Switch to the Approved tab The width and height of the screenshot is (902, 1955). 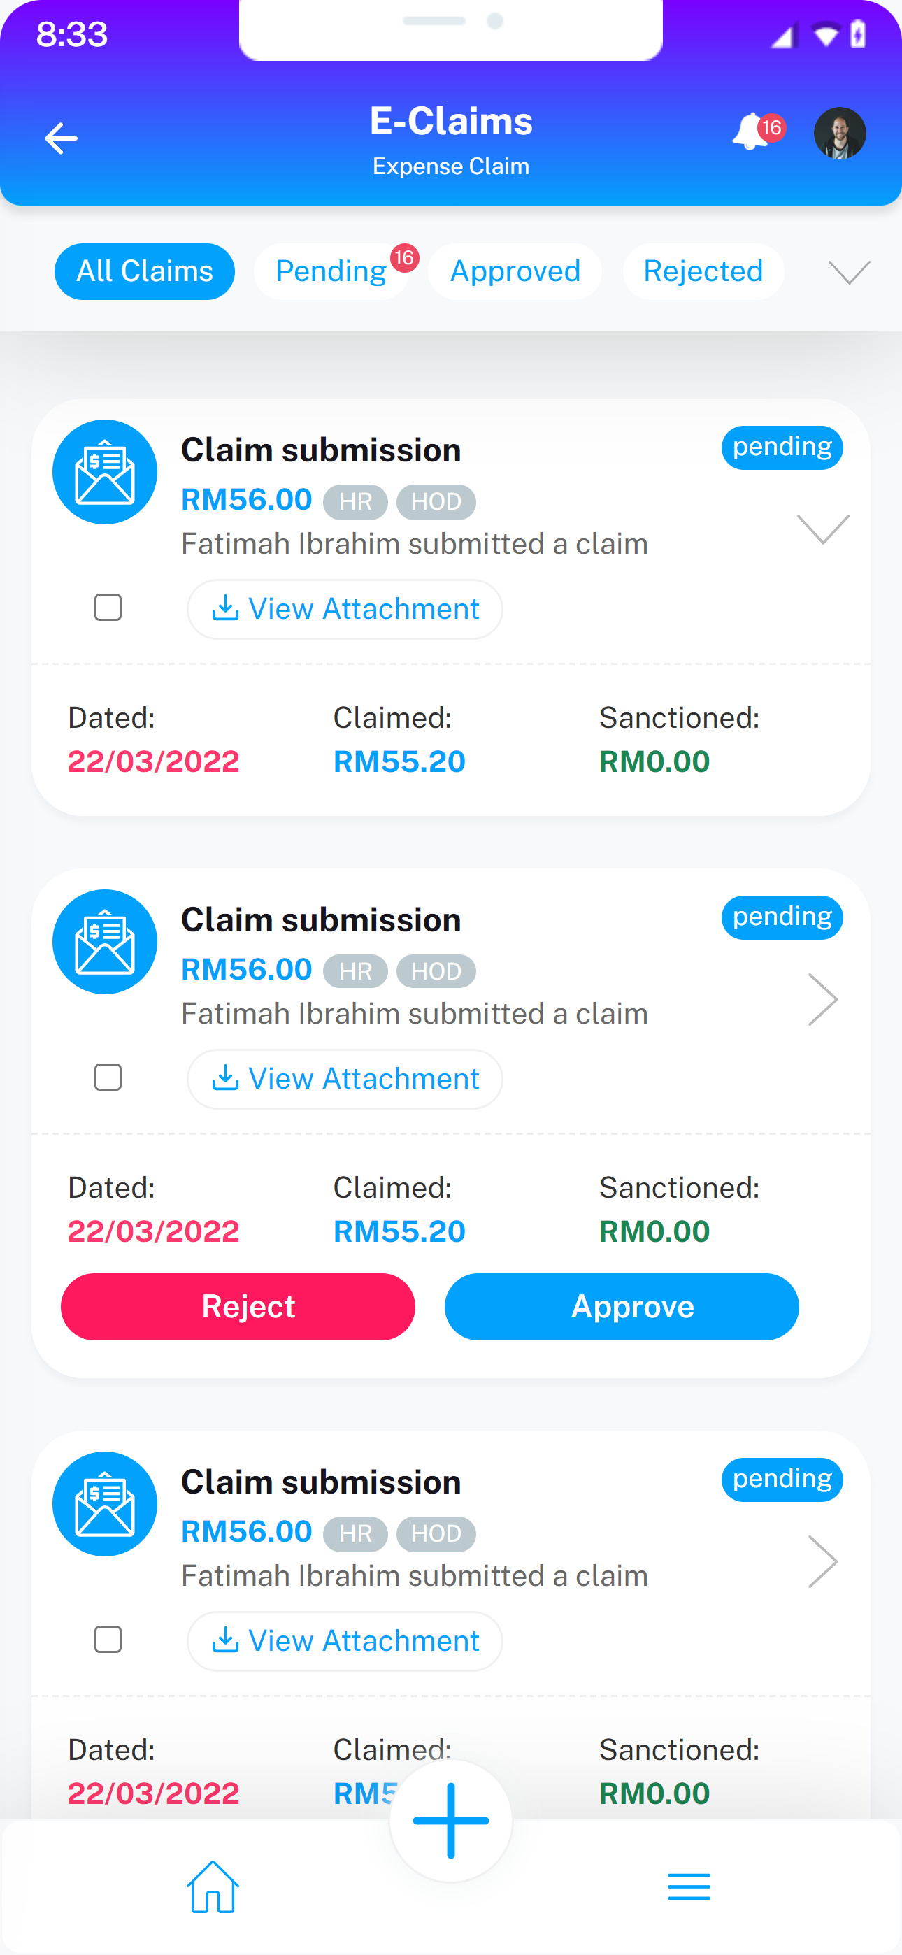515,272
